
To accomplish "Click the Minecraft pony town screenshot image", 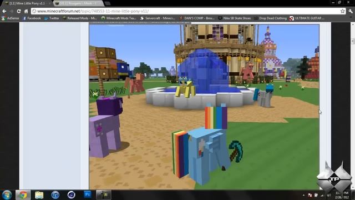I will click(204, 107).
